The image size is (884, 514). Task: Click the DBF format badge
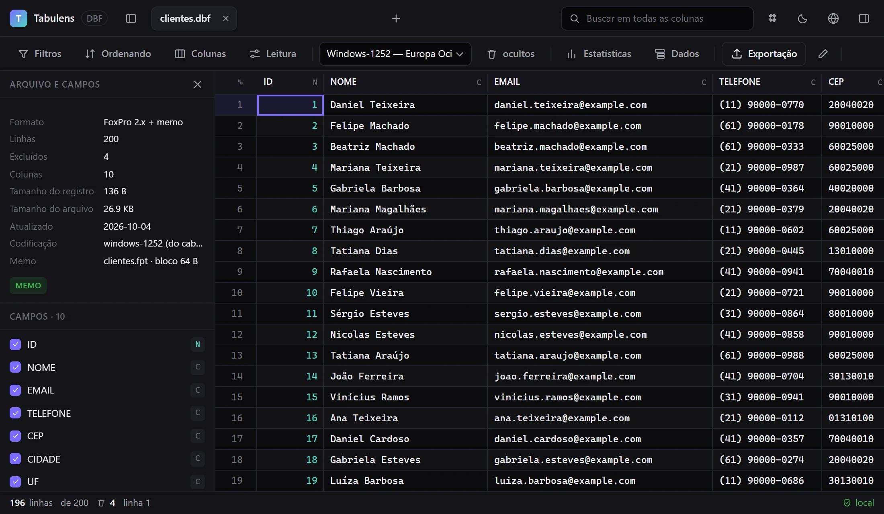(94, 18)
